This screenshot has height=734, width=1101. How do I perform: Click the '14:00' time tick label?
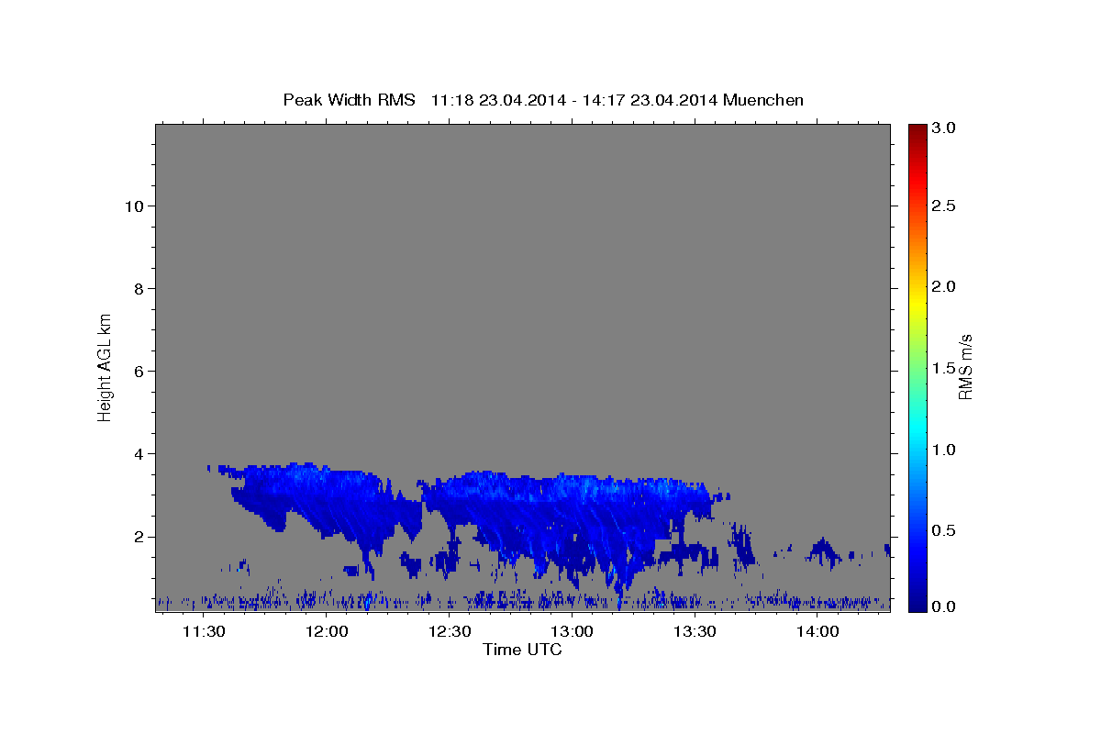(x=817, y=631)
